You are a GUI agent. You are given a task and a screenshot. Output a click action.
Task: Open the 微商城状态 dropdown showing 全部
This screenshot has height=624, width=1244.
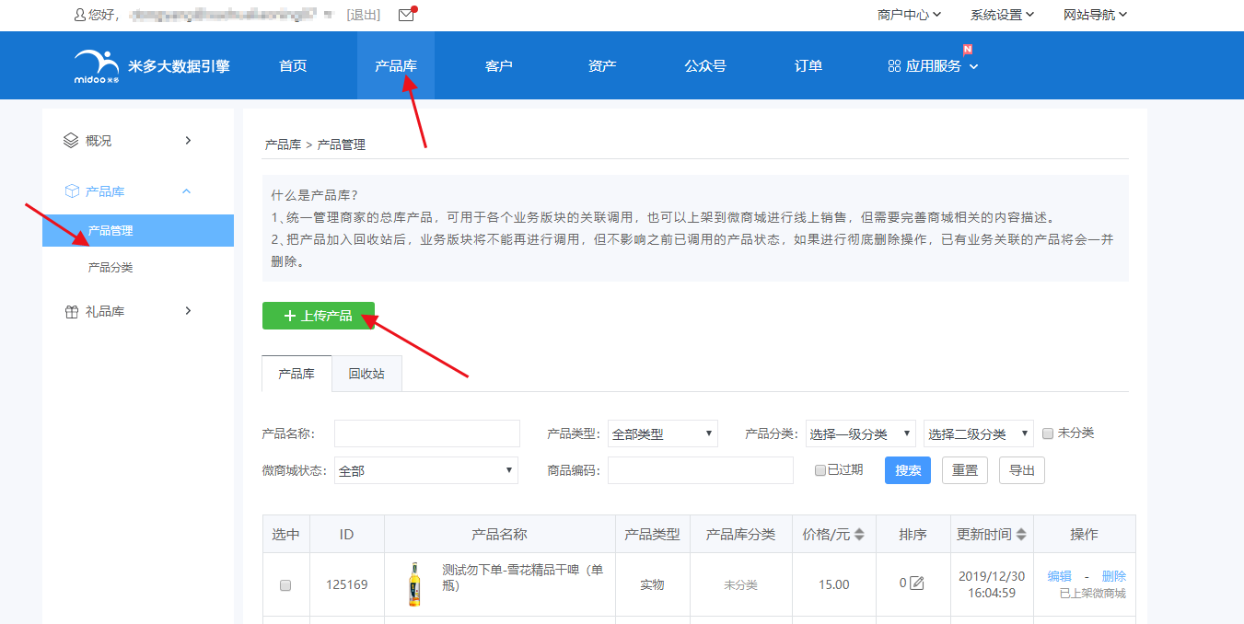(426, 470)
